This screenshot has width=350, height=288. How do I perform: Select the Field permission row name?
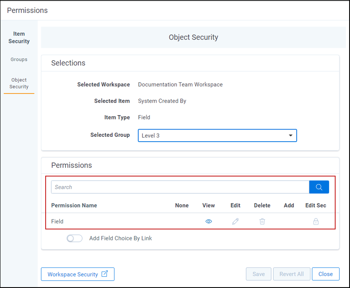[x=57, y=221]
